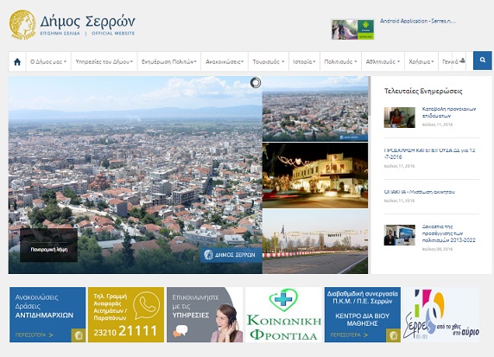Click ΠΕΡΙΣΣΟΤΕΡΑ on ΚΕΝΤΡΟ ΔΙΑ ΒΙΟΥ ΜΑΘΗΣΗΣ banner
This screenshot has width=494, height=357.
349,335
